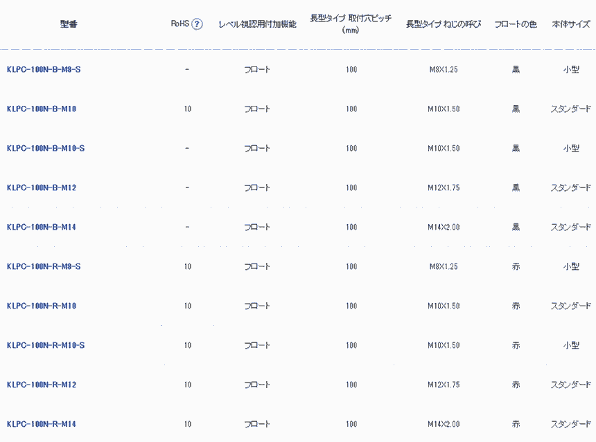This screenshot has width=596, height=442.
Task: Select the KLPC-100N-B-M10-S link
Action: (45, 149)
